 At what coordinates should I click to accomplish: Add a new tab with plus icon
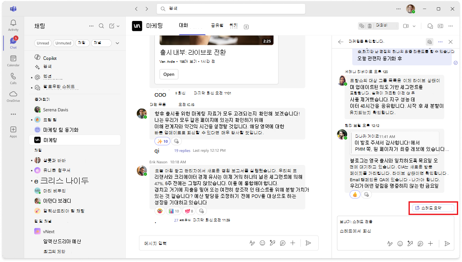(x=246, y=27)
